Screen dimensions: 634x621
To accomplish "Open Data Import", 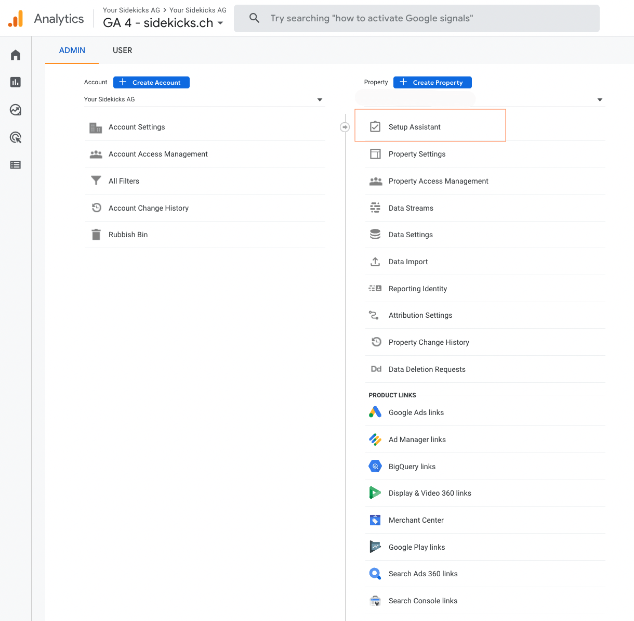I will 485,262.
